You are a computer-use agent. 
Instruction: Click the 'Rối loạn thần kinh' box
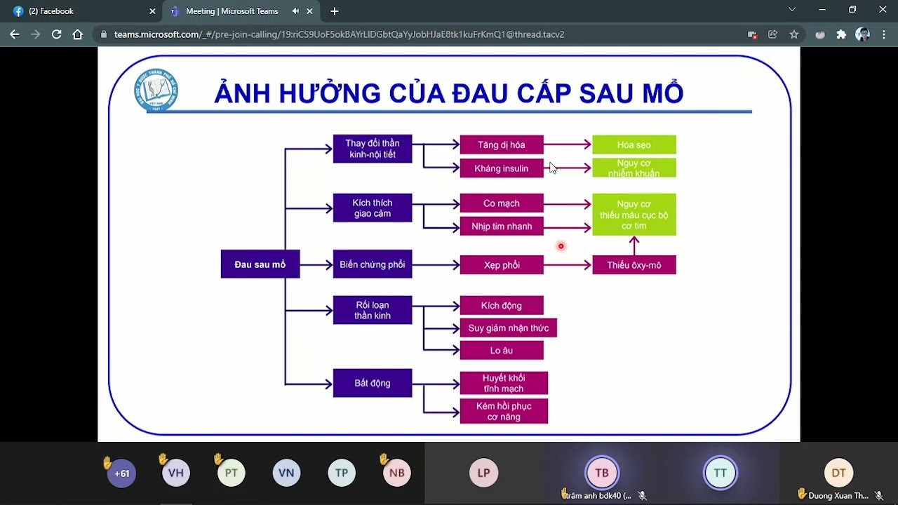point(373,310)
